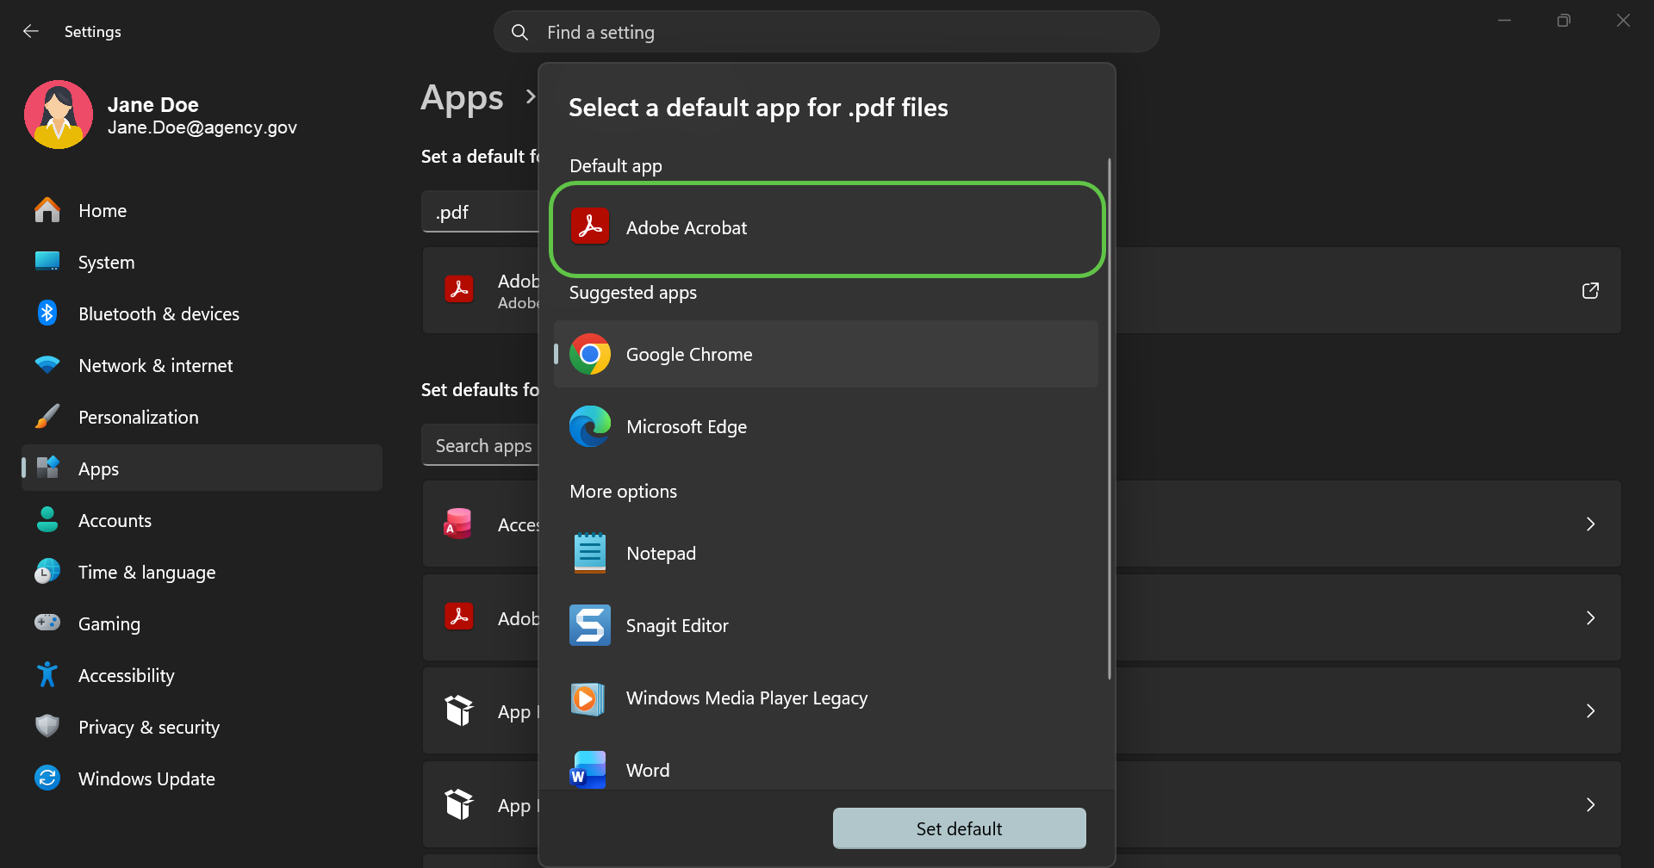Click the Home house icon
Viewport: 1654px width, 868px height.
47,210
